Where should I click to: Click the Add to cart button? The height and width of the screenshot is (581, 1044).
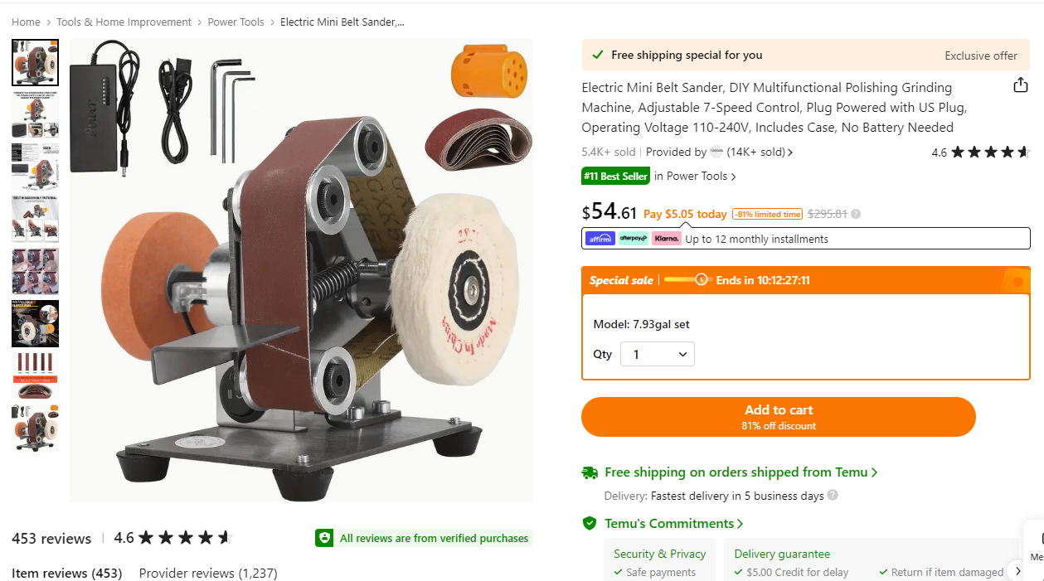pyautogui.click(x=778, y=417)
